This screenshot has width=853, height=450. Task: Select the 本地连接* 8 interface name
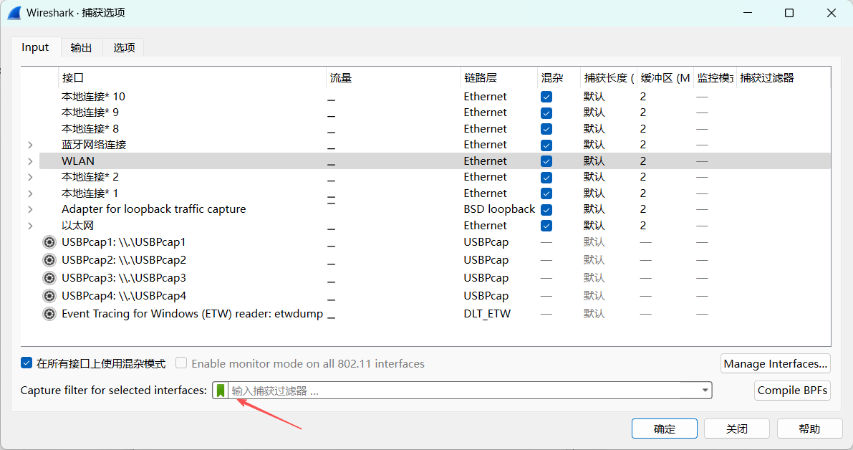pyautogui.click(x=90, y=129)
